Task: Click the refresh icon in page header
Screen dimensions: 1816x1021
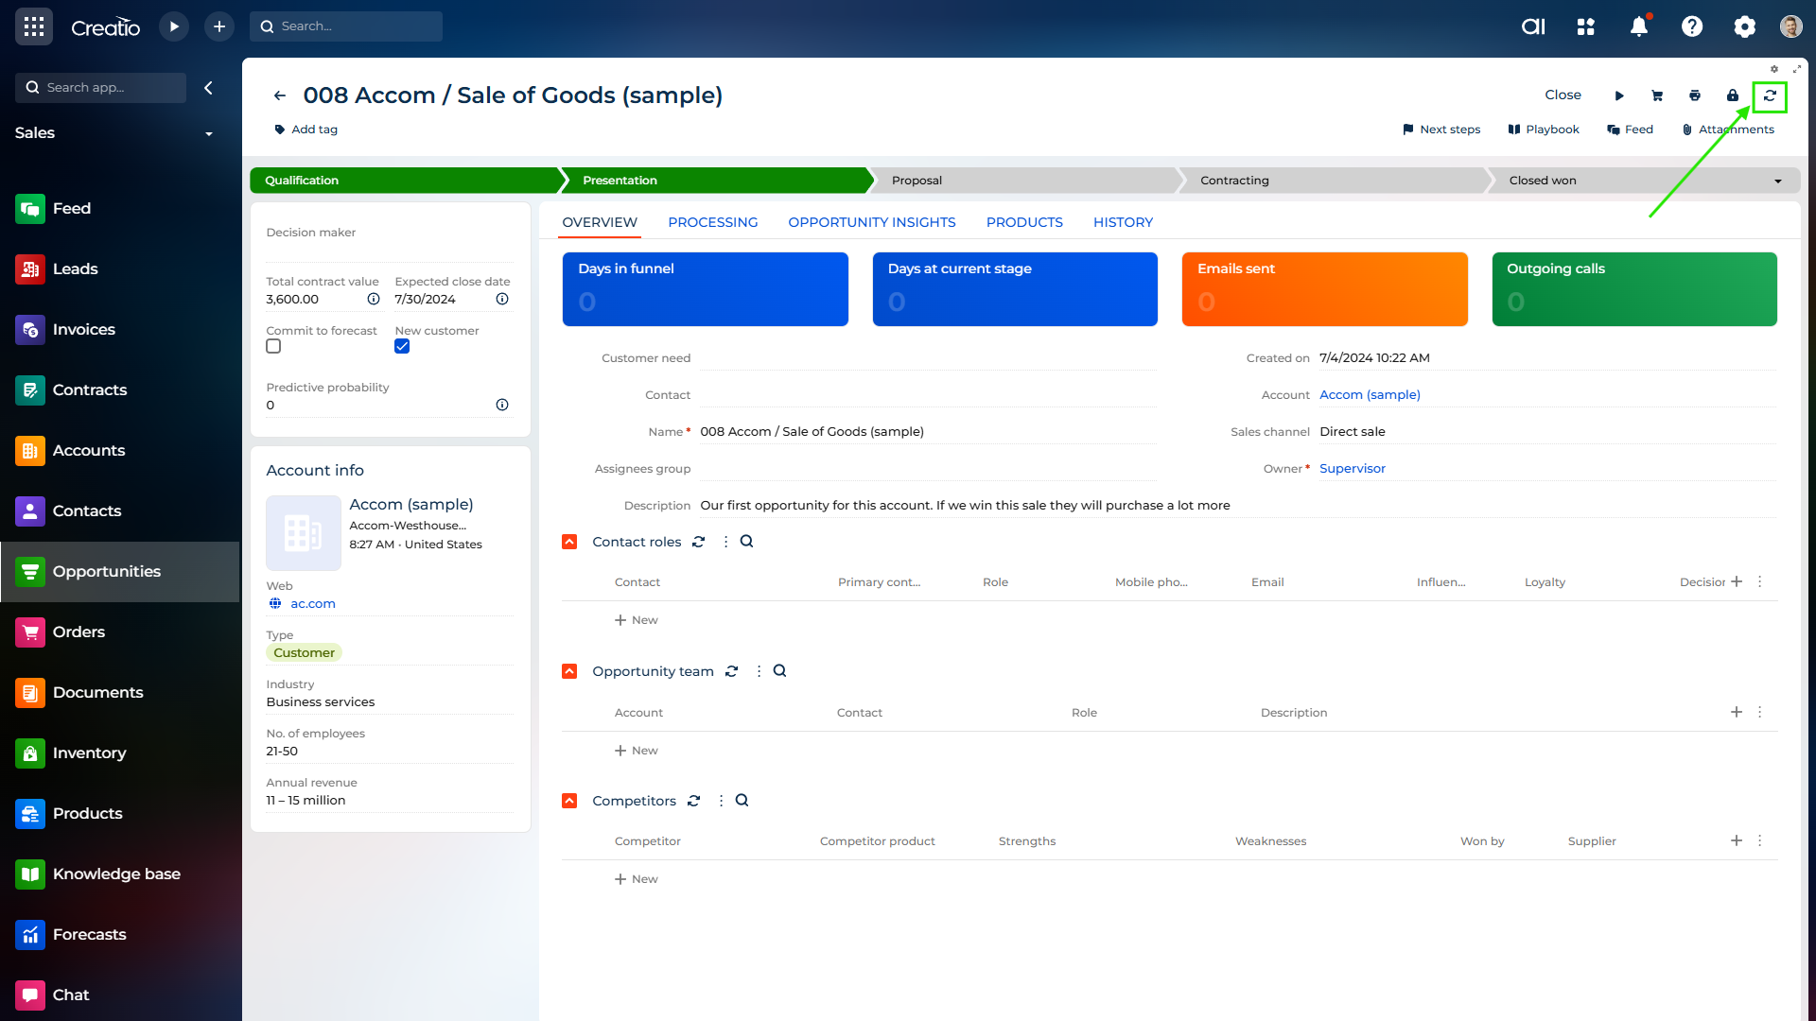Action: coord(1770,95)
